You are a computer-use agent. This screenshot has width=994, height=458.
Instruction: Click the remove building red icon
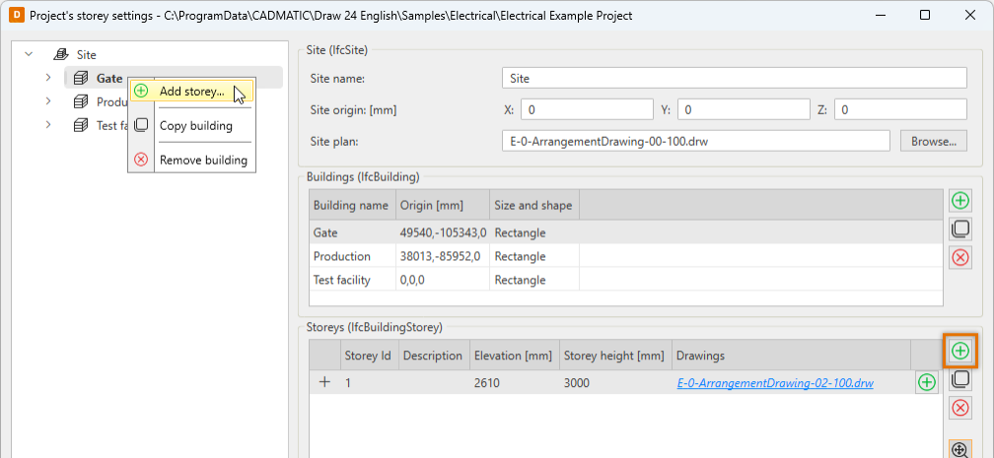(x=959, y=257)
